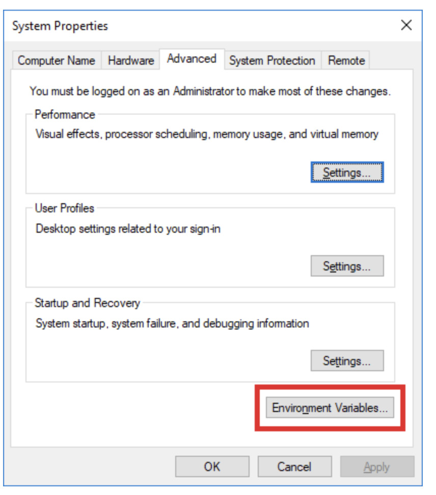Dismiss dialog with Cancel button
Screen dimensions: 436x495
coord(294,466)
